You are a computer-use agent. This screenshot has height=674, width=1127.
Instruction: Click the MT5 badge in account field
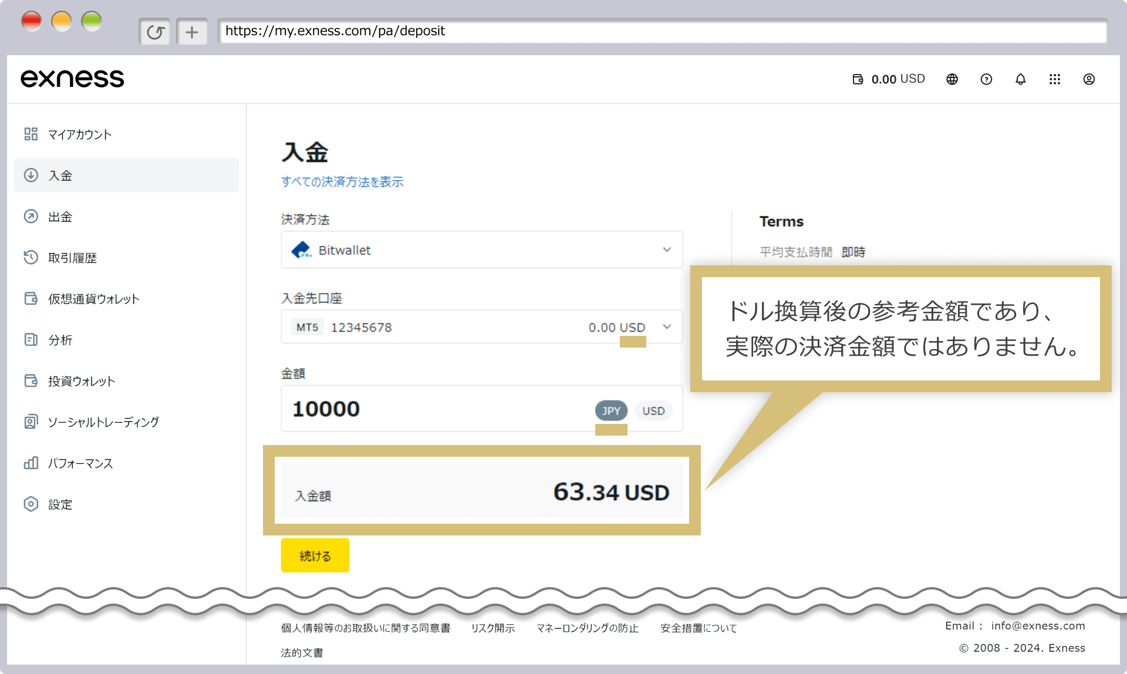(307, 327)
